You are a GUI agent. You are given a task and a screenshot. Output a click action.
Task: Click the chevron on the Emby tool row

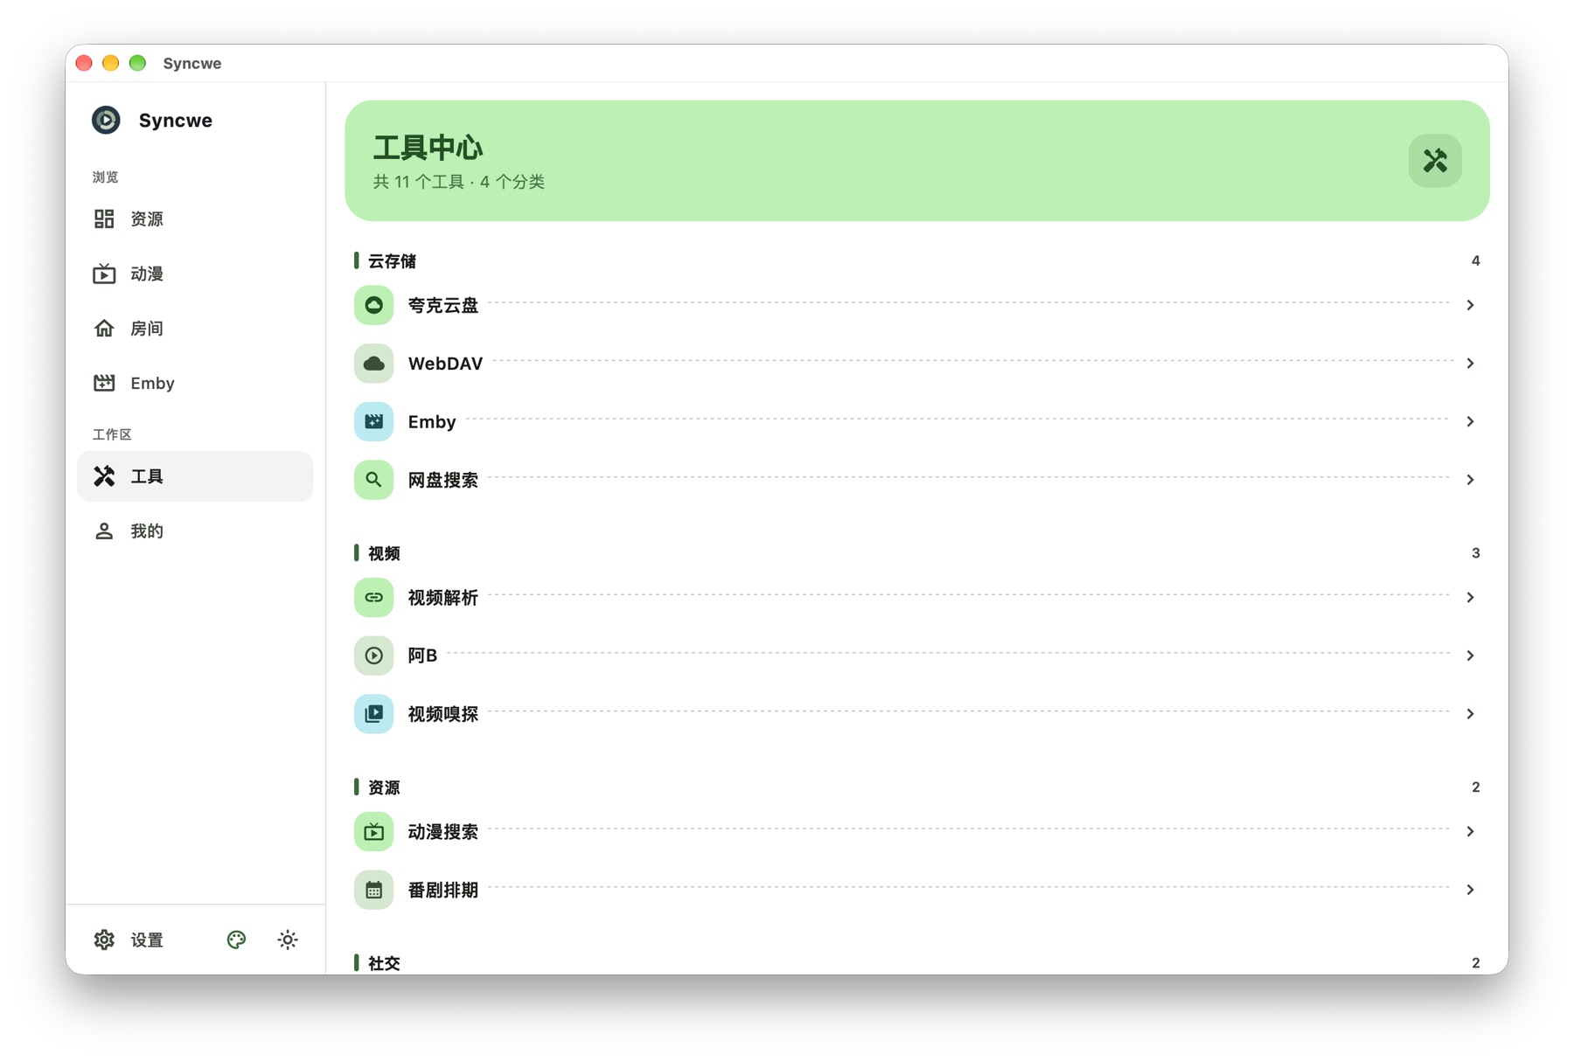coord(1471,421)
